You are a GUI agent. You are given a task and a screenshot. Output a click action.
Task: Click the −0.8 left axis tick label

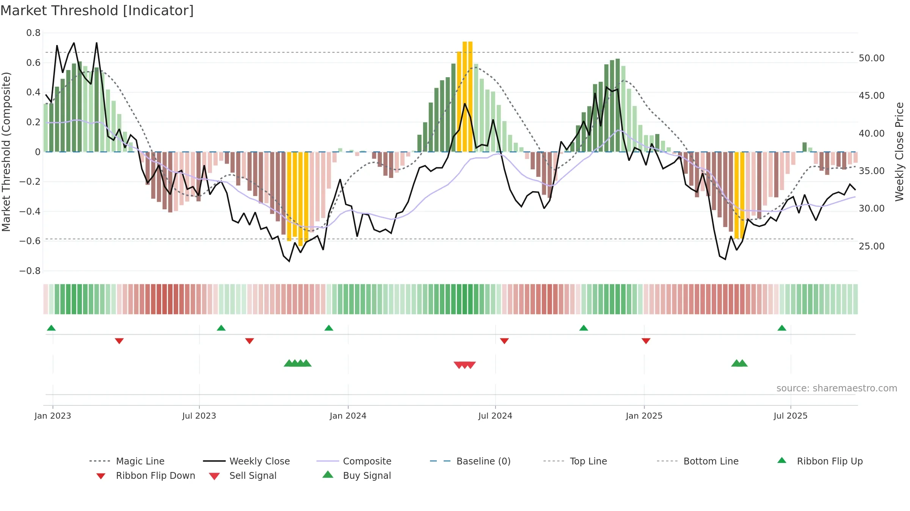click(x=30, y=271)
